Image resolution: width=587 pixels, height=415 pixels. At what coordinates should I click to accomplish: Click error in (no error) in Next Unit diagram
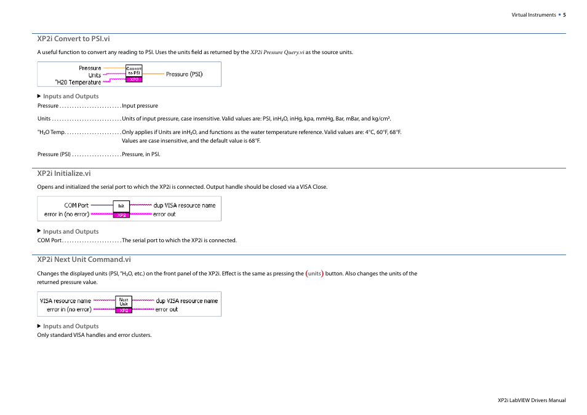[x=69, y=309]
